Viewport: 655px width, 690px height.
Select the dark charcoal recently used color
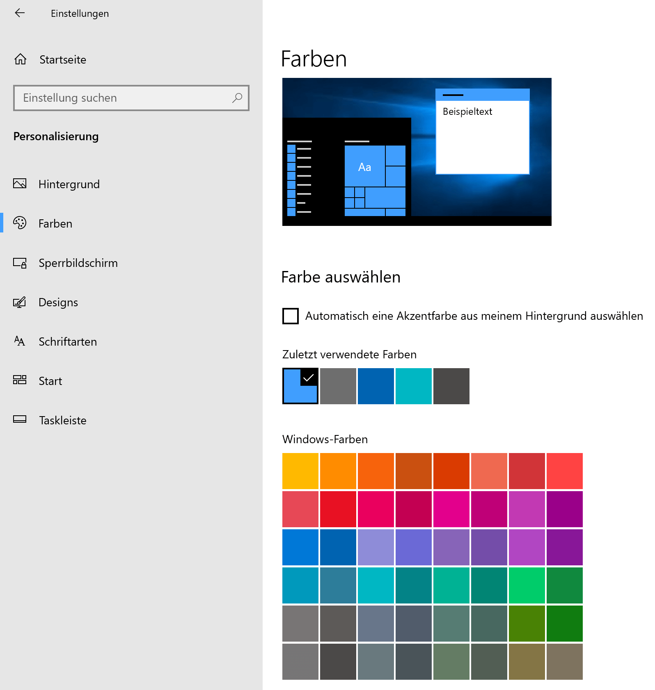[451, 386]
